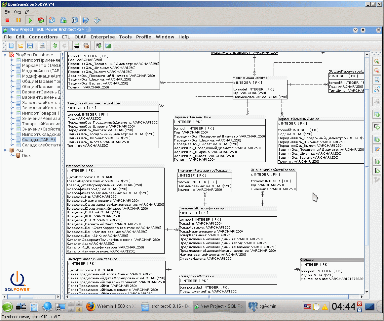384x321 pixels.
Task: Switch to pgAdmin III taskbar button
Action: (x=265, y=306)
